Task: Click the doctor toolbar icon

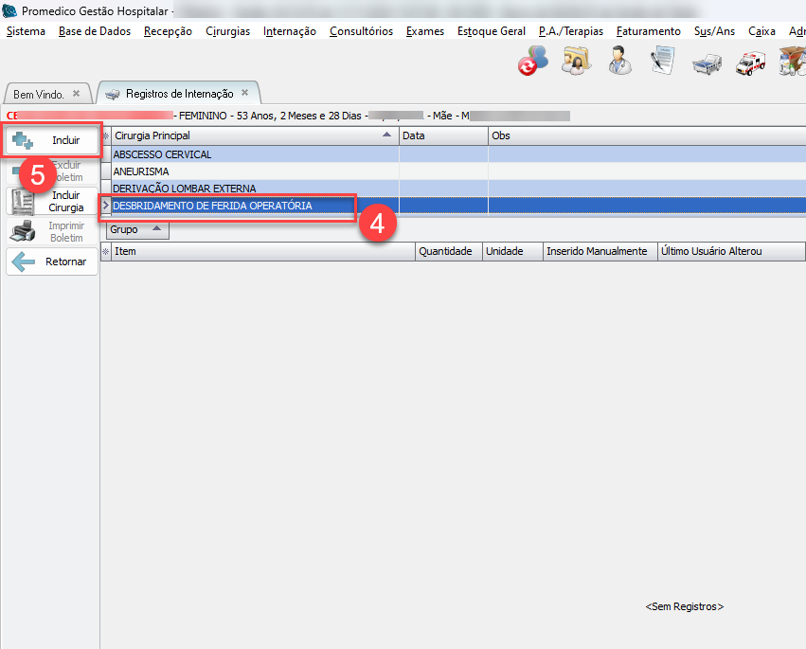Action: [619, 62]
